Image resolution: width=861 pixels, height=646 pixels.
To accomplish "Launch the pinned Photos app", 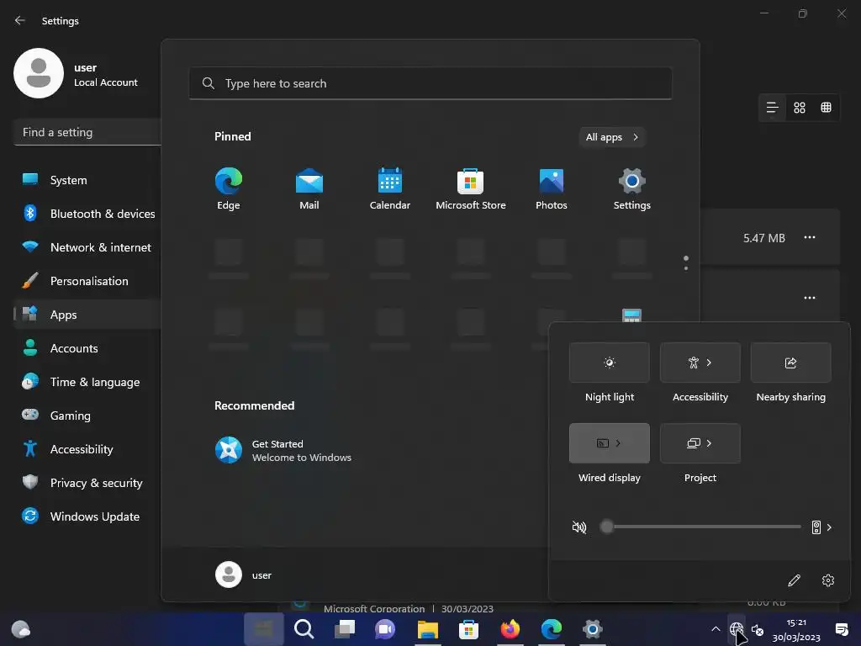I will [x=552, y=189].
